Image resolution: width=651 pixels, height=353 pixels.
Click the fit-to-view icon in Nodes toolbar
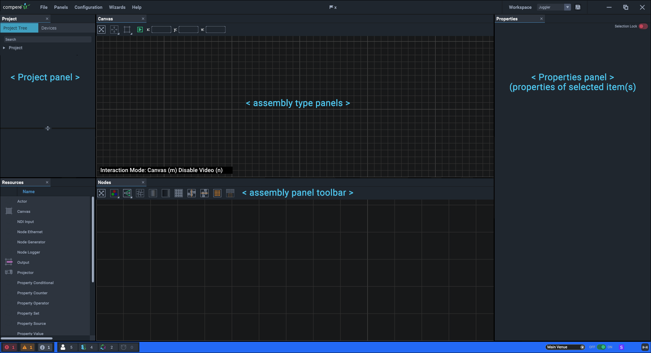pos(101,193)
